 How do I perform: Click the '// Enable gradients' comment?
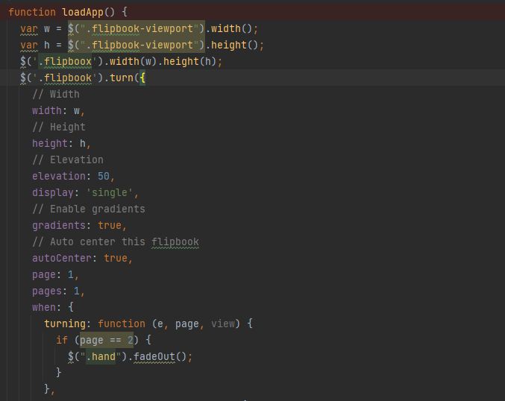pyautogui.click(x=88, y=209)
